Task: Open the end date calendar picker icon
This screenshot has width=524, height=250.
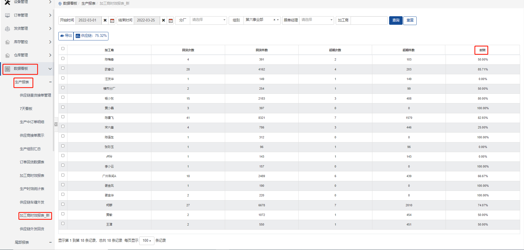Action: click(x=171, y=21)
